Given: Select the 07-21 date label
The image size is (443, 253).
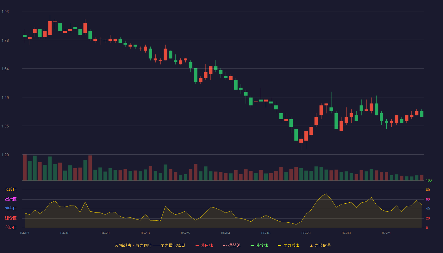Looking at the screenshot, I should coord(386,233).
